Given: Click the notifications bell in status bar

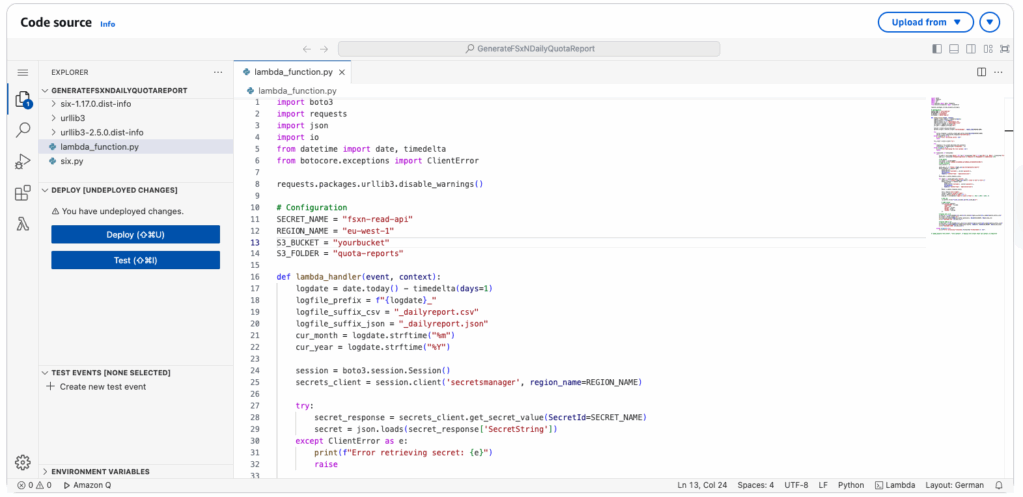Looking at the screenshot, I should (999, 485).
